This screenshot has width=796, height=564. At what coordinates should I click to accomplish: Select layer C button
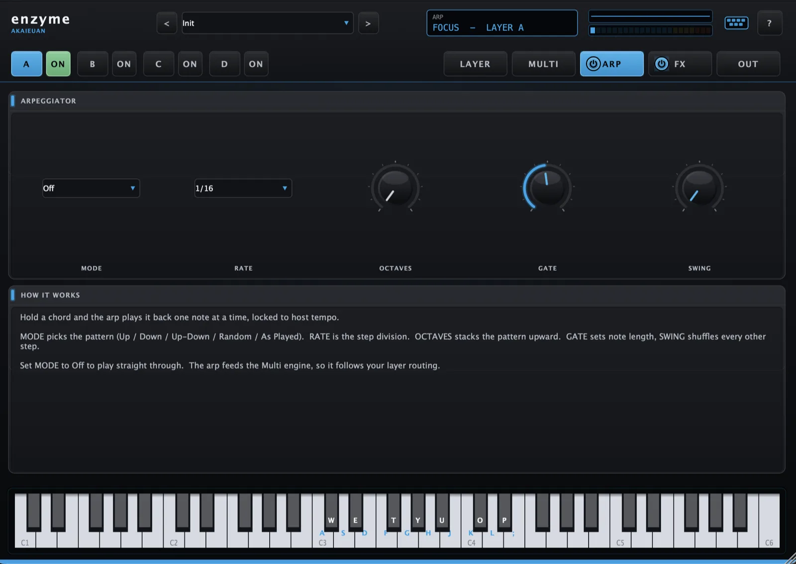click(158, 64)
